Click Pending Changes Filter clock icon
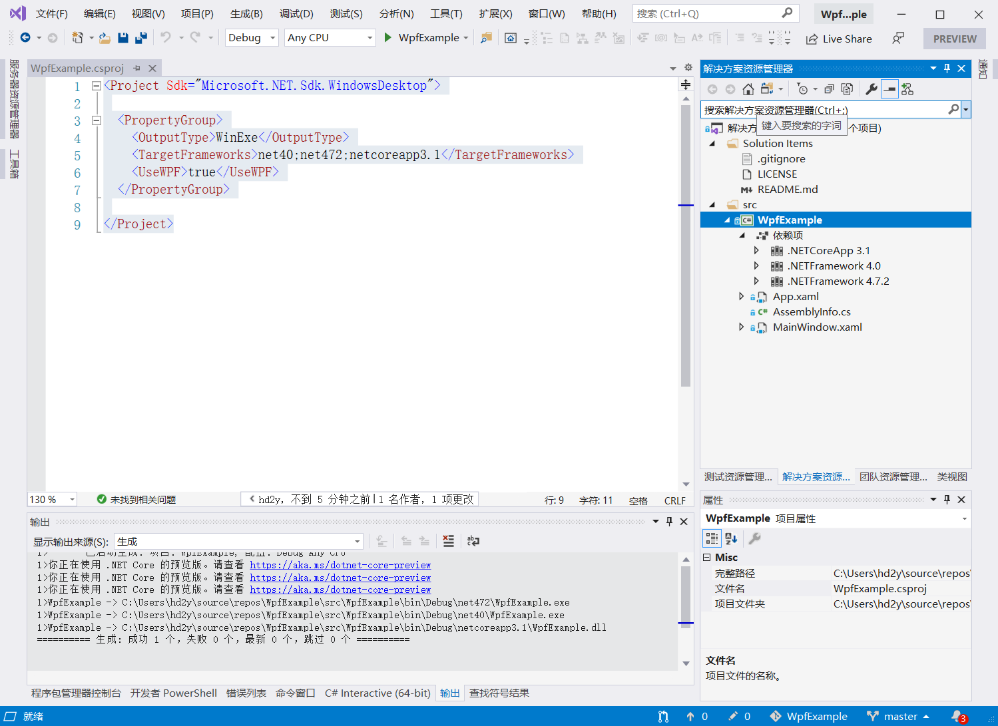The height and width of the screenshot is (726, 998). [x=803, y=89]
